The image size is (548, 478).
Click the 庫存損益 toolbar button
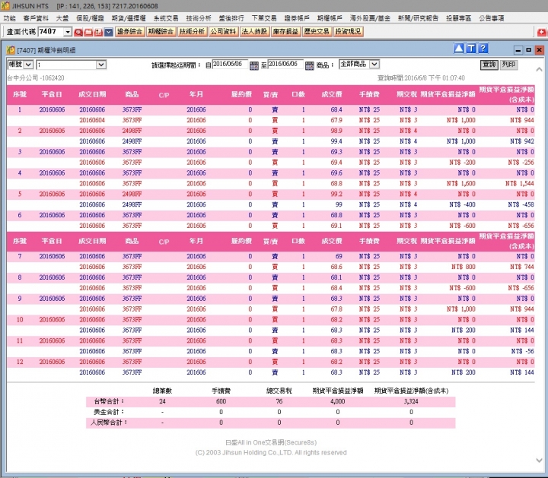[x=285, y=32]
